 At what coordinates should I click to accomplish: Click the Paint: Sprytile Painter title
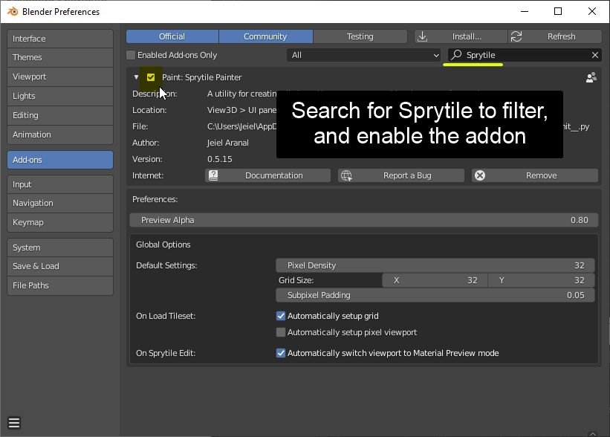[202, 77]
